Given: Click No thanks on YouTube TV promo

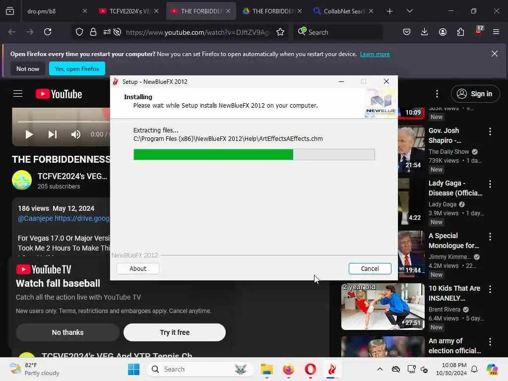Looking at the screenshot, I should (67, 332).
